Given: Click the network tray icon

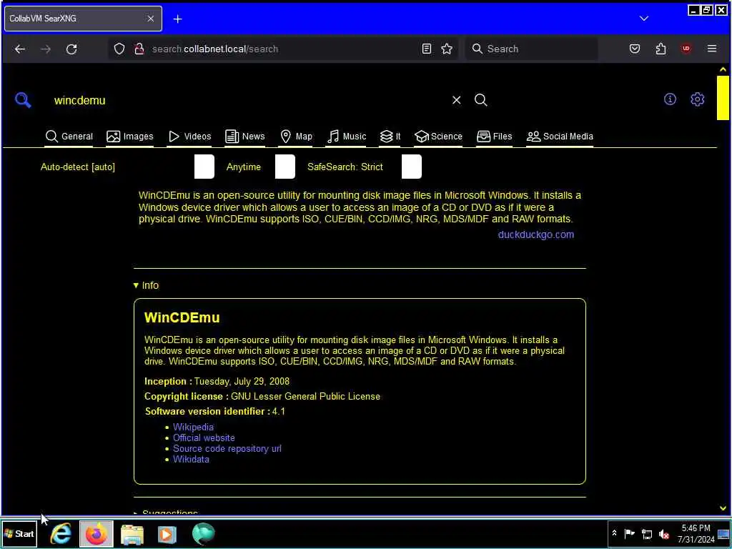Looking at the screenshot, I should coord(646,533).
